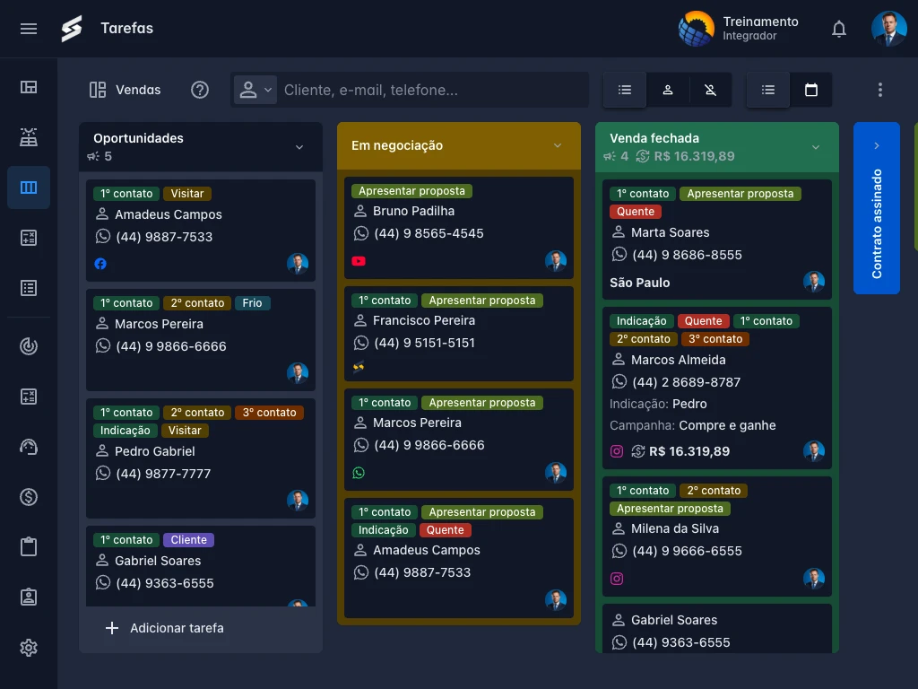Open Pedro Gabriel card

coord(201,458)
